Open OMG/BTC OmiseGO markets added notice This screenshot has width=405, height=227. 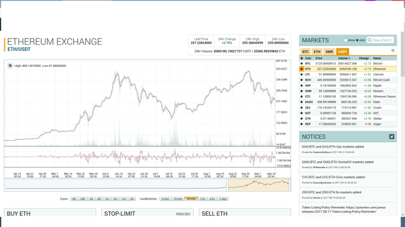pyautogui.click(x=337, y=162)
